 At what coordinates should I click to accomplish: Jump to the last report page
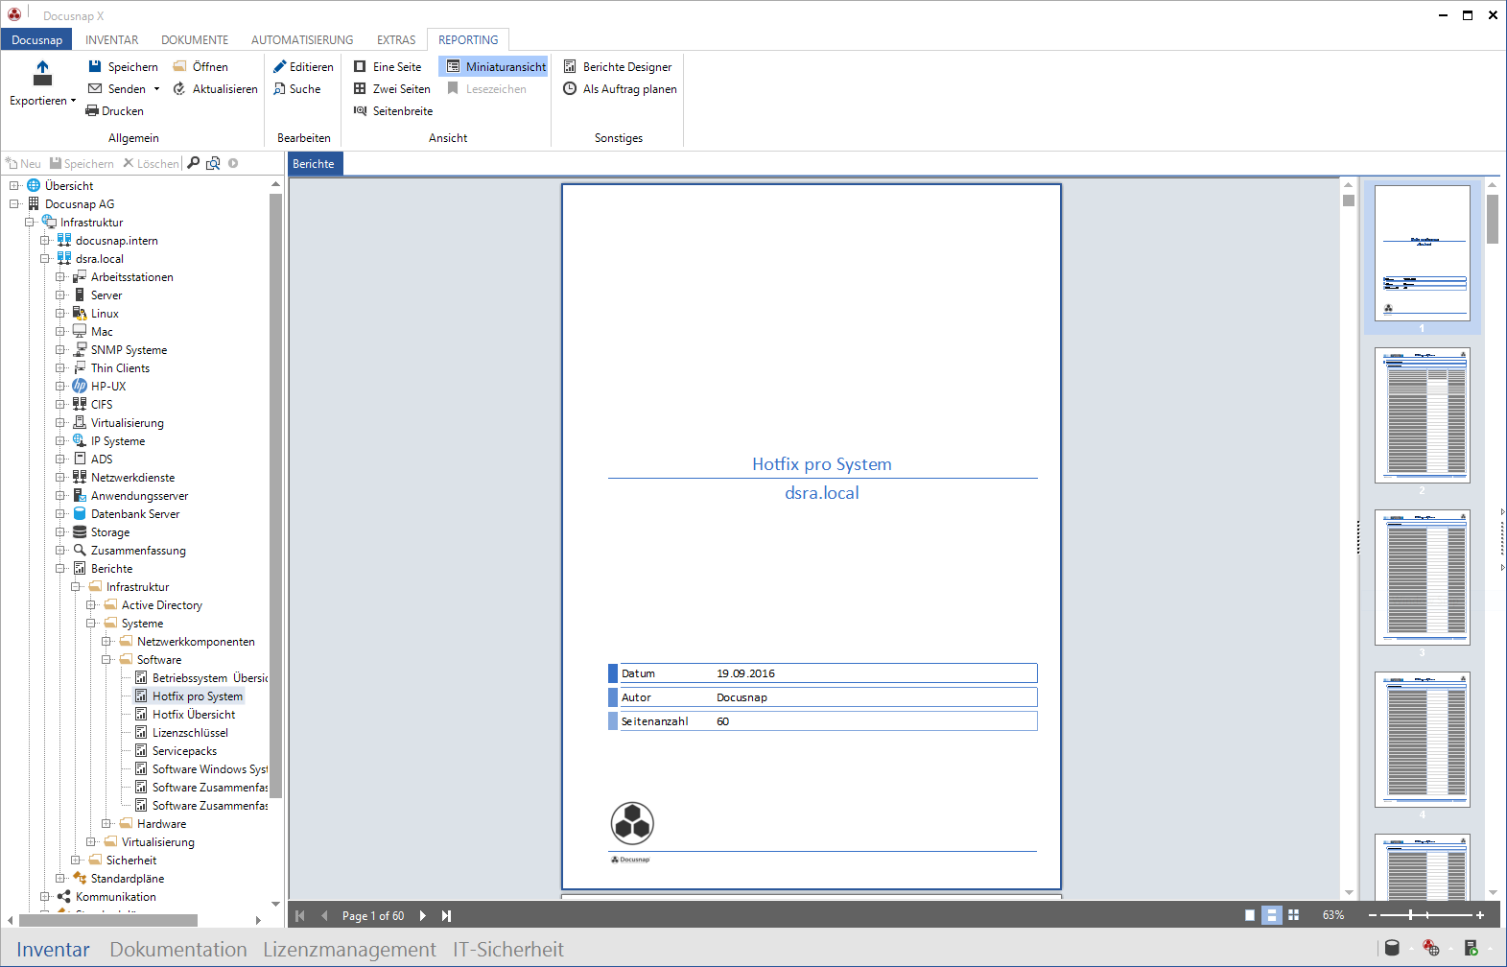(x=446, y=915)
